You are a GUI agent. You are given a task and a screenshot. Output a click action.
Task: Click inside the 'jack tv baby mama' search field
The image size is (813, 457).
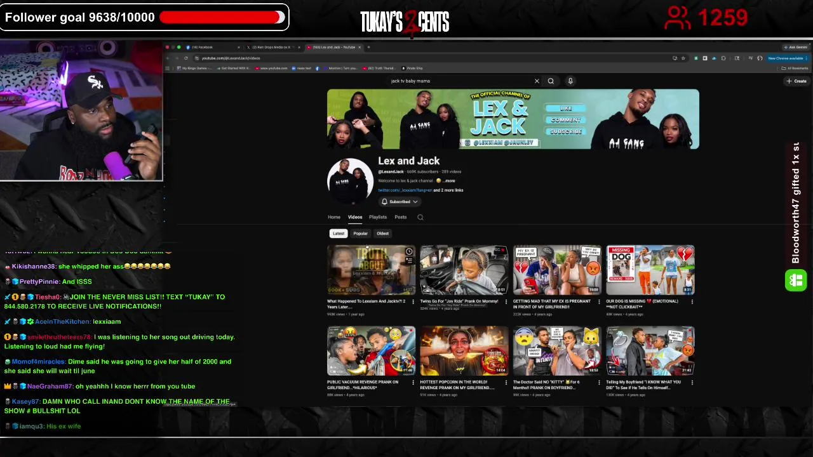[460, 81]
